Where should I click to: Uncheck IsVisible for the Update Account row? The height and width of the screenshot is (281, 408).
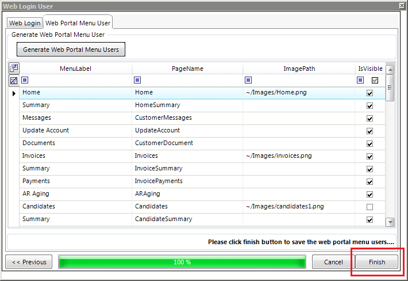point(369,131)
